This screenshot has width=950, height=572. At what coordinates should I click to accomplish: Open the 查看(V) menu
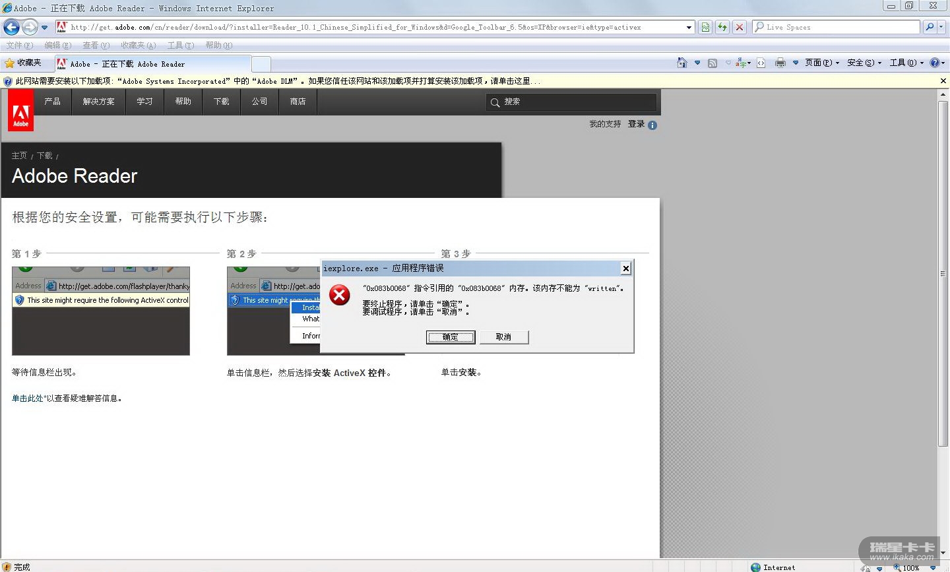(x=96, y=46)
